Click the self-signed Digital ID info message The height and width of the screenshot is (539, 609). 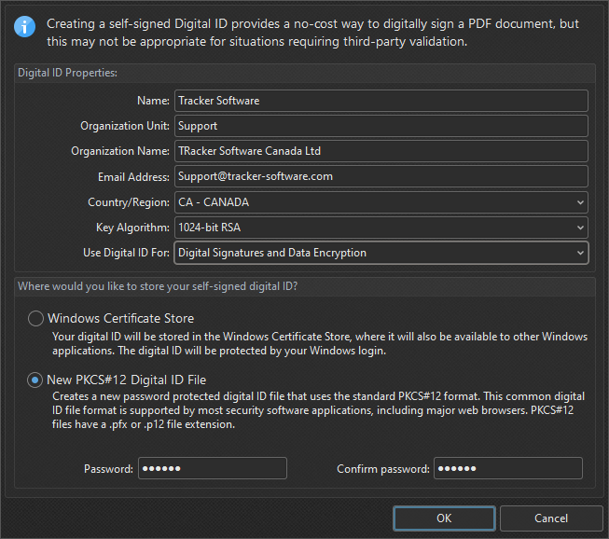(312, 33)
